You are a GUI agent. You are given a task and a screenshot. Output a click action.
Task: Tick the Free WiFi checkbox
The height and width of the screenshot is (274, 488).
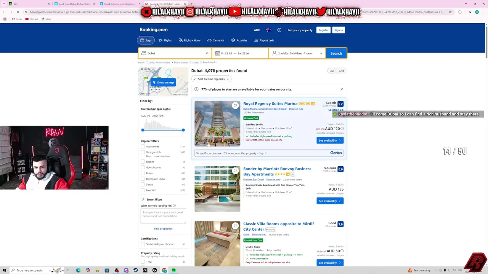[x=143, y=190]
